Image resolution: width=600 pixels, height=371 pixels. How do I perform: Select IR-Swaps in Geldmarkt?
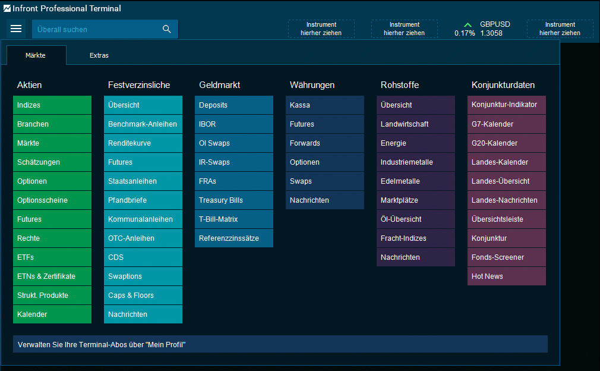click(234, 162)
